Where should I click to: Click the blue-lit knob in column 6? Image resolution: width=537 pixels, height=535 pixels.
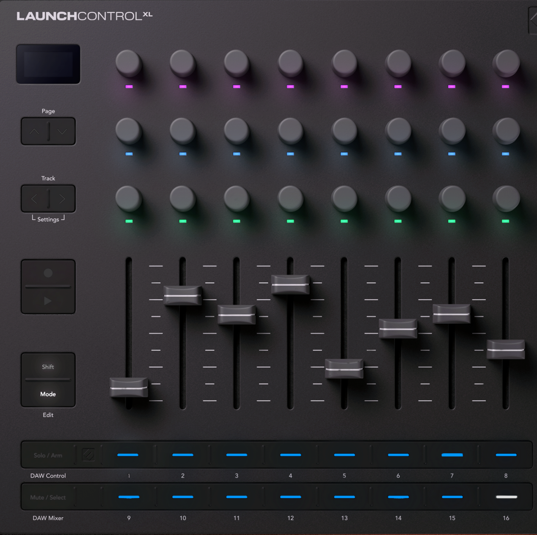point(398,130)
